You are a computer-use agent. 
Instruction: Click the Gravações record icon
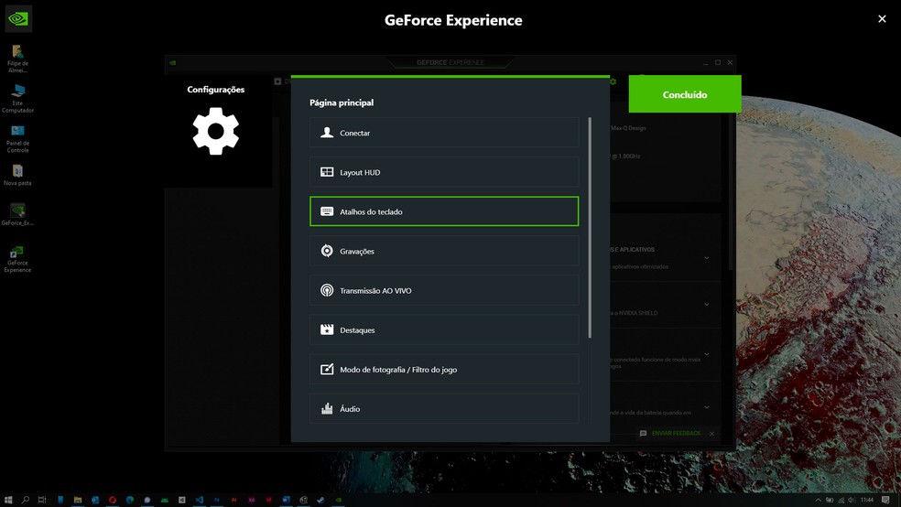pyautogui.click(x=327, y=251)
